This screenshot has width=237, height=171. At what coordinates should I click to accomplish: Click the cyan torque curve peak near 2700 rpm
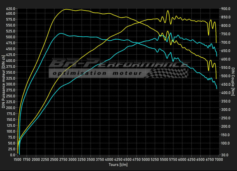point(61,33)
